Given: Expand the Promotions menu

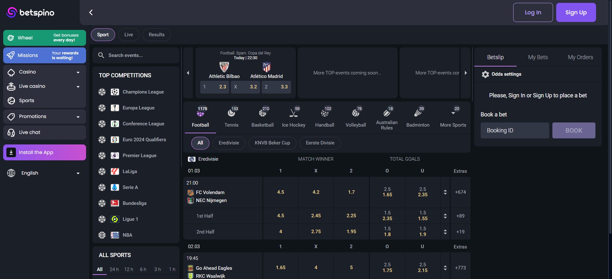Looking at the screenshot, I should click(45, 116).
